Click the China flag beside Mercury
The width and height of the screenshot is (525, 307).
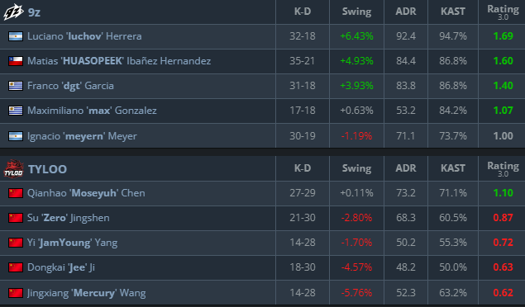click(16, 293)
